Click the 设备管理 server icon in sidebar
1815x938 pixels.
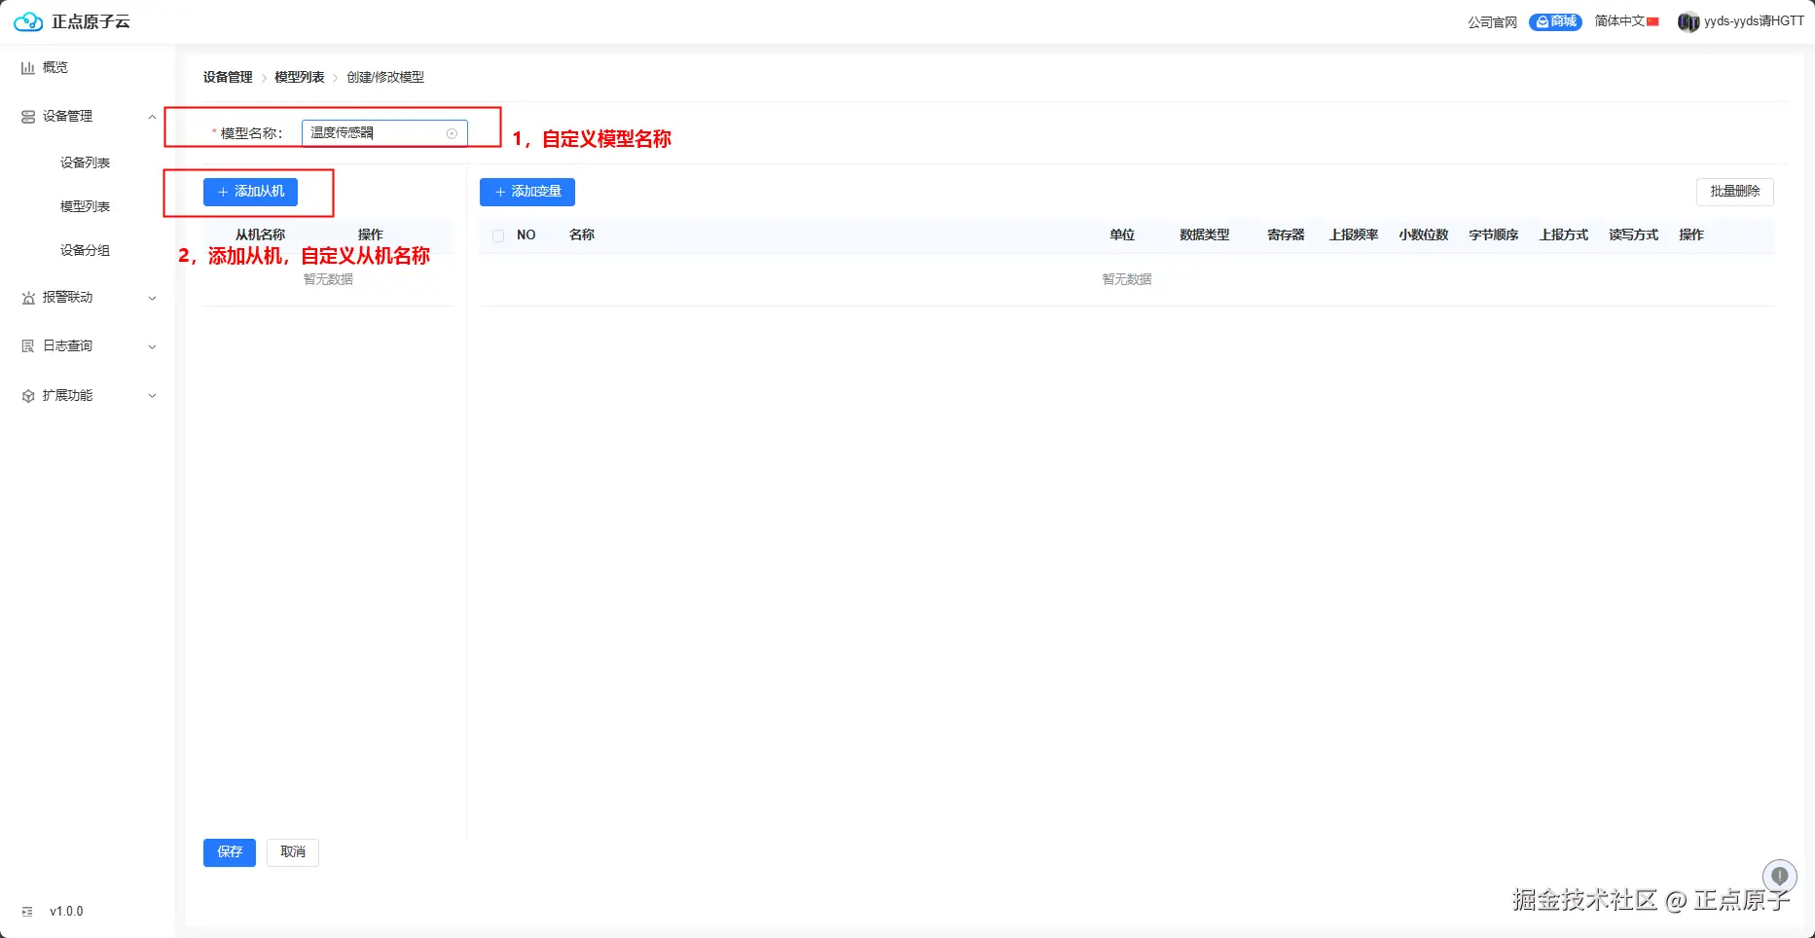[x=28, y=117]
